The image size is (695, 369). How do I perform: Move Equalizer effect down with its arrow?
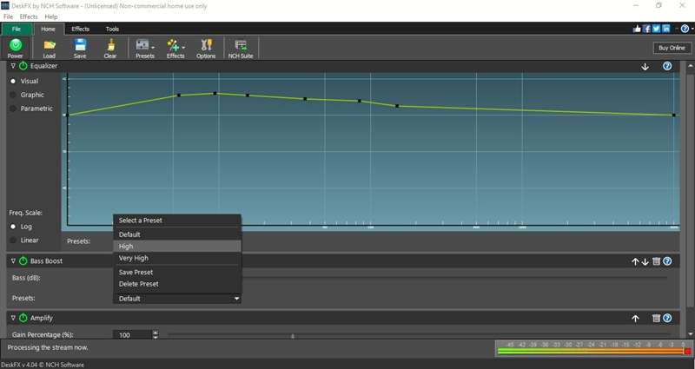[645, 67]
